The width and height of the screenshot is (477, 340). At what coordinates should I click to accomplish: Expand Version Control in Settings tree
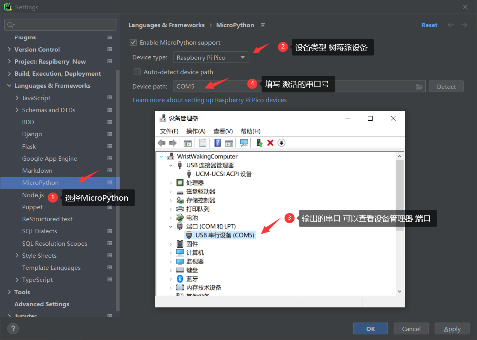click(x=9, y=49)
